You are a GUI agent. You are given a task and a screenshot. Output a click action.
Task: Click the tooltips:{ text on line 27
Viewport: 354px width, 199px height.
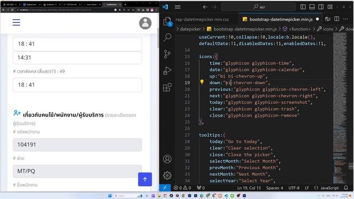coord(212,135)
